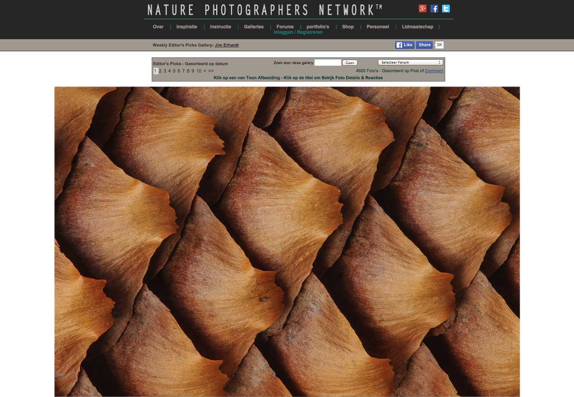Image resolution: width=574 pixels, height=397 pixels.
Task: Go to gallery page 2
Action: coord(160,71)
